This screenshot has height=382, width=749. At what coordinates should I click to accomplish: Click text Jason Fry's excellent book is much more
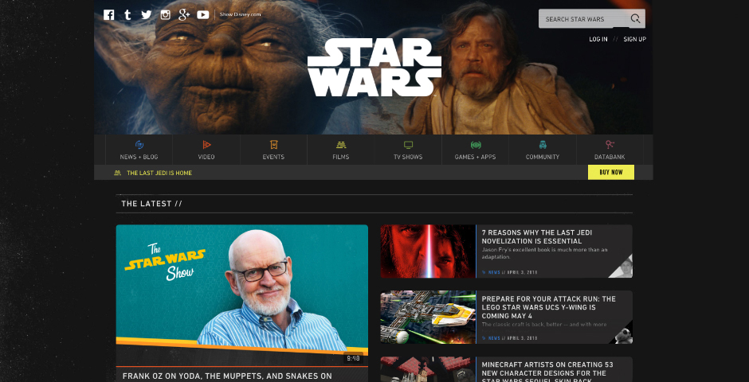tap(544, 253)
